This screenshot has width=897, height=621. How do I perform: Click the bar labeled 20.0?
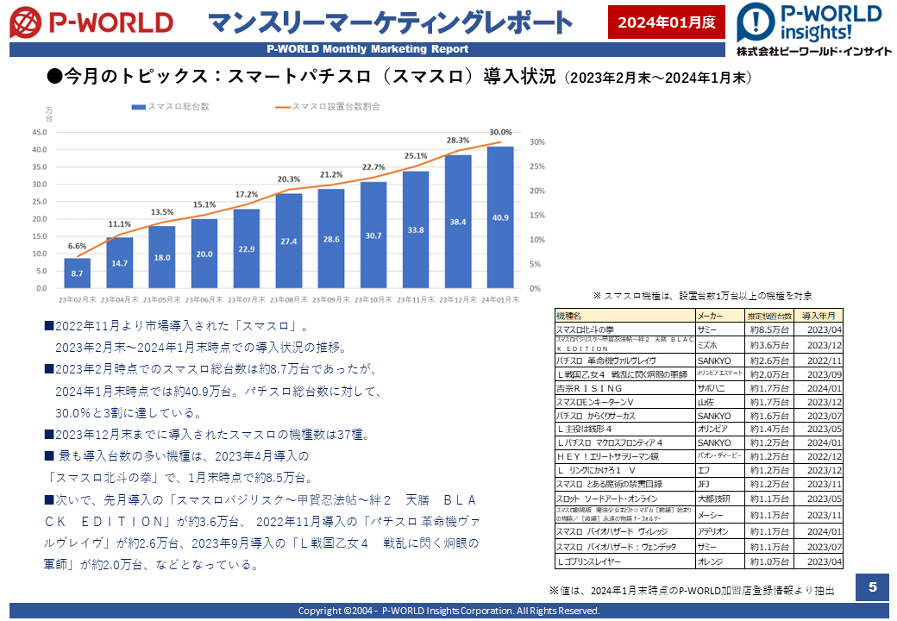click(x=204, y=254)
